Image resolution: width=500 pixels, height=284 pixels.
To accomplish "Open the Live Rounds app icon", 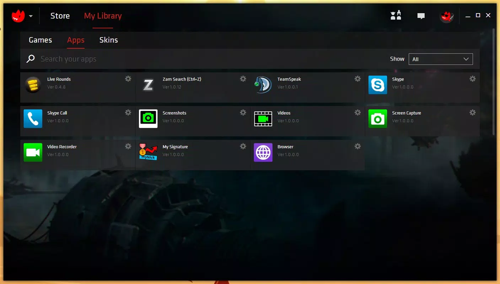I will click(x=33, y=85).
